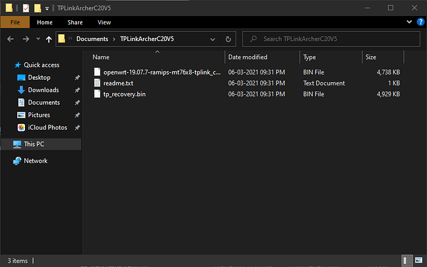Viewport: 427px width, 267px height.
Task: Go forward with the right arrow
Action: 26,39
